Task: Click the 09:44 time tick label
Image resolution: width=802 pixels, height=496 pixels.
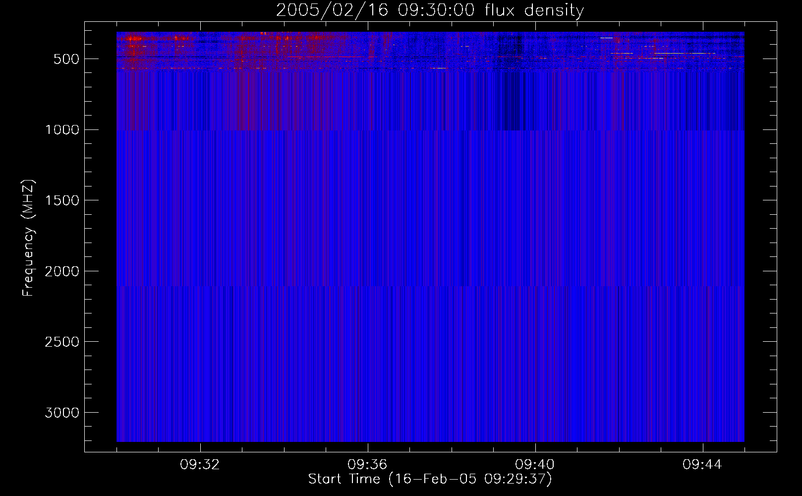Action: coord(702,465)
